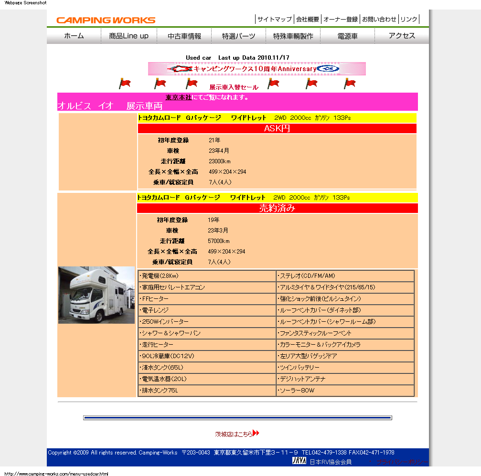Select the 23000km mileage value
Image resolution: width=481 pixels, height=476 pixels.
click(x=220, y=161)
